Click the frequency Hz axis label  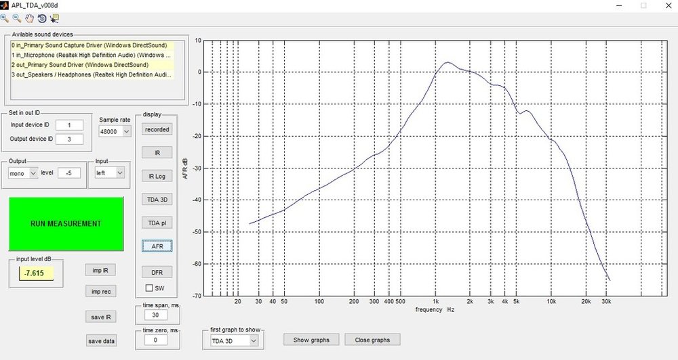coord(435,309)
